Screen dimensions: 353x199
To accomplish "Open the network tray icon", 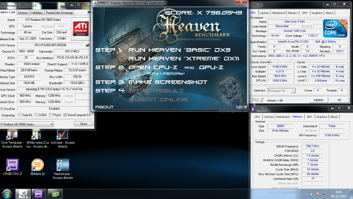I will (324, 194).
